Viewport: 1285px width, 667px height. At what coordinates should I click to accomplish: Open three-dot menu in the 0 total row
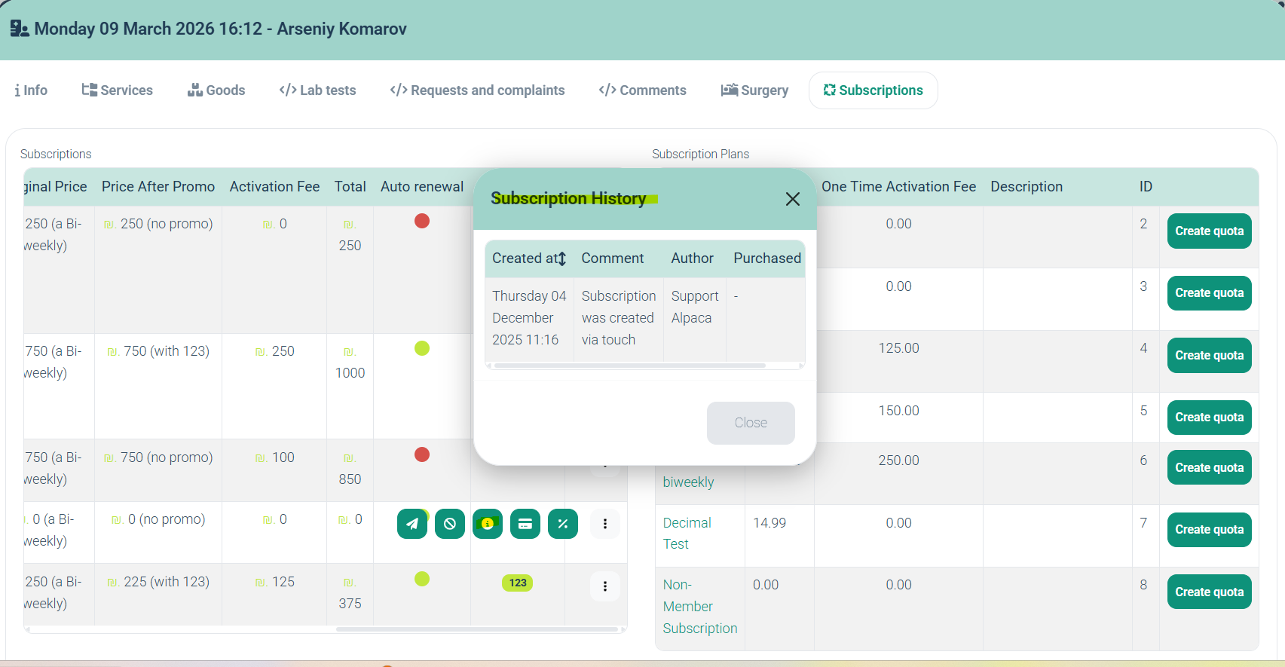[604, 524]
